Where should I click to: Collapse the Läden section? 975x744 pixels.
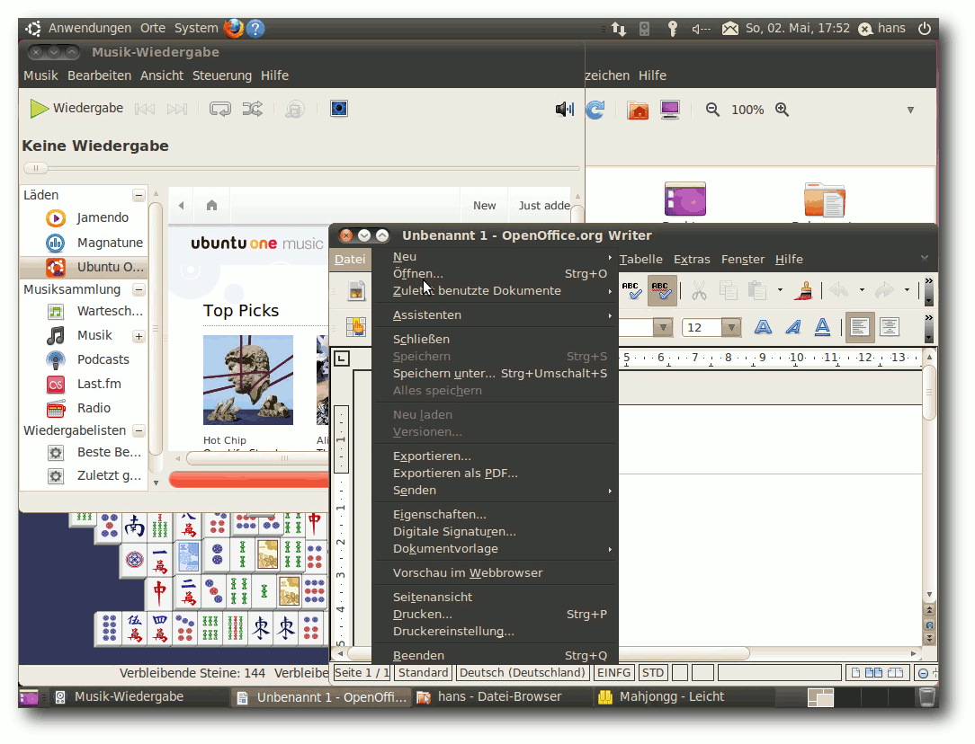[x=139, y=195]
